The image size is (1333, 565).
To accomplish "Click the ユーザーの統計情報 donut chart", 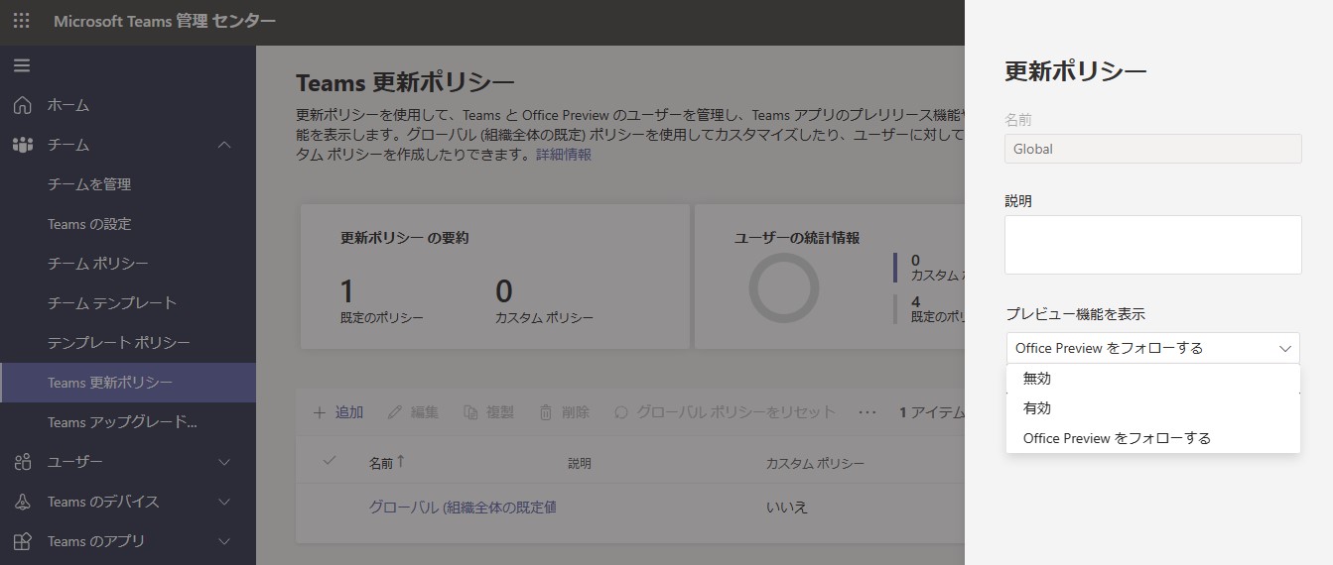I will pyautogui.click(x=784, y=287).
